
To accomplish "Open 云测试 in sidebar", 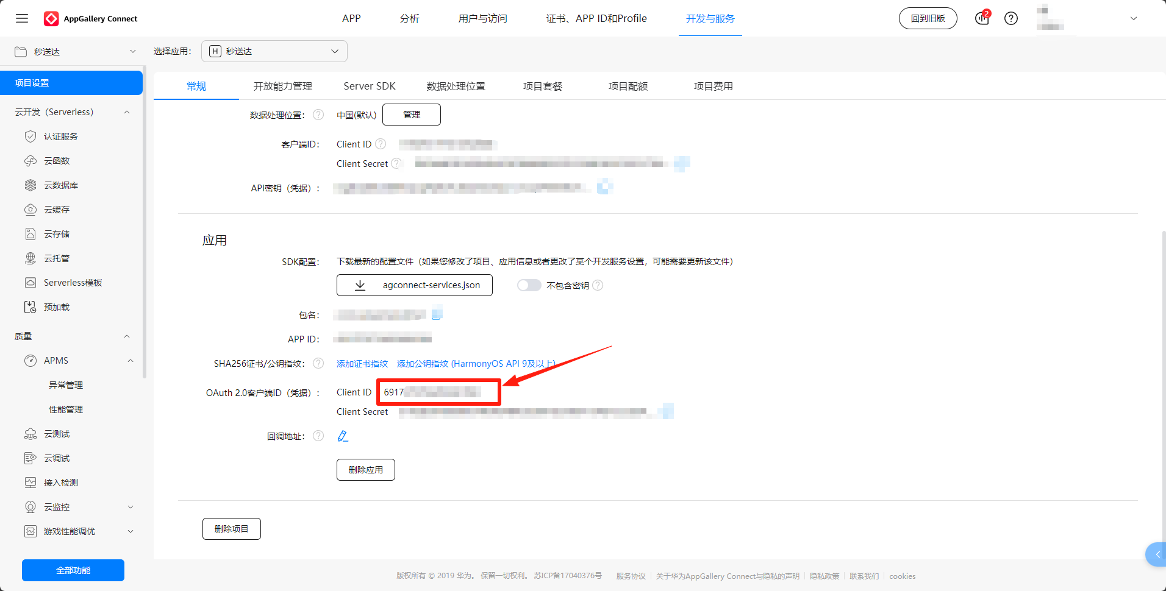I will 57,434.
